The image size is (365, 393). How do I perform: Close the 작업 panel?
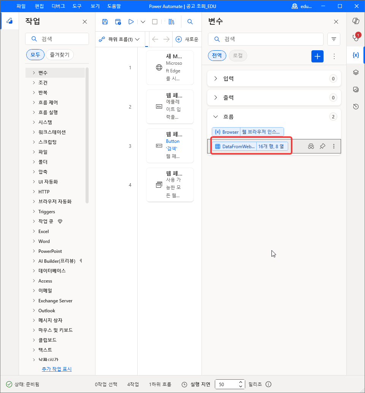(85, 22)
